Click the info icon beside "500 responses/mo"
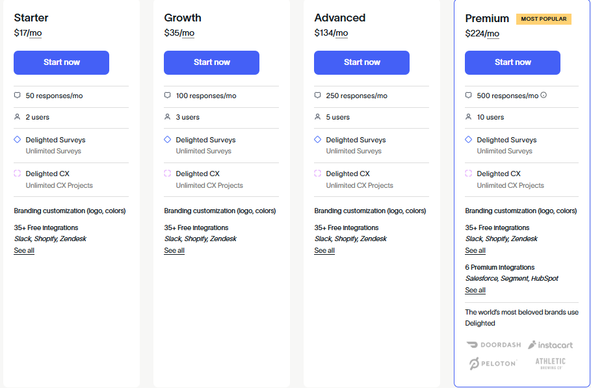 [x=544, y=95]
